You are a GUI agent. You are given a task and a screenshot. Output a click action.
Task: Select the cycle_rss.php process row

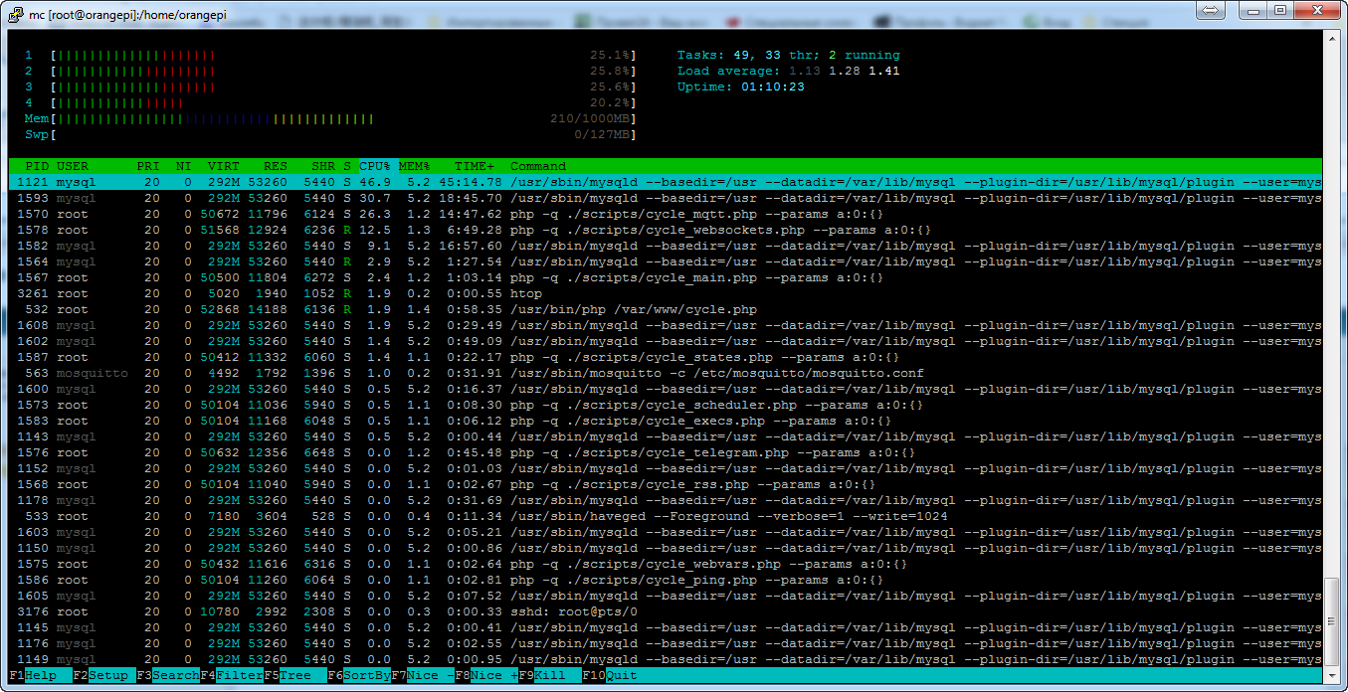(666, 484)
